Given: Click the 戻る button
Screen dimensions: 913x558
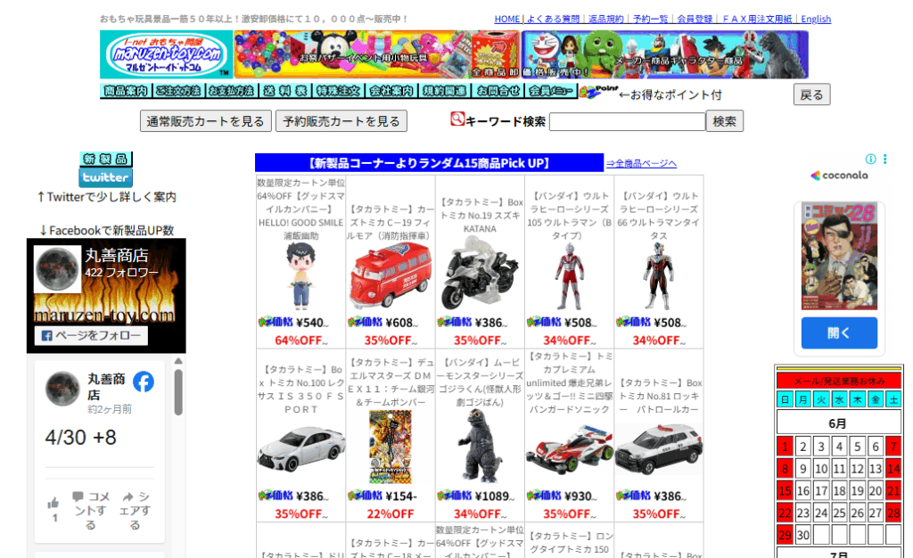Looking at the screenshot, I should click(811, 94).
